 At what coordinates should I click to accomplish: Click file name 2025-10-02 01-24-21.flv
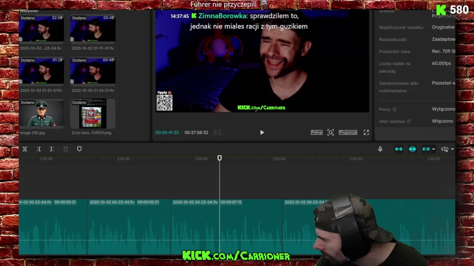(x=93, y=91)
